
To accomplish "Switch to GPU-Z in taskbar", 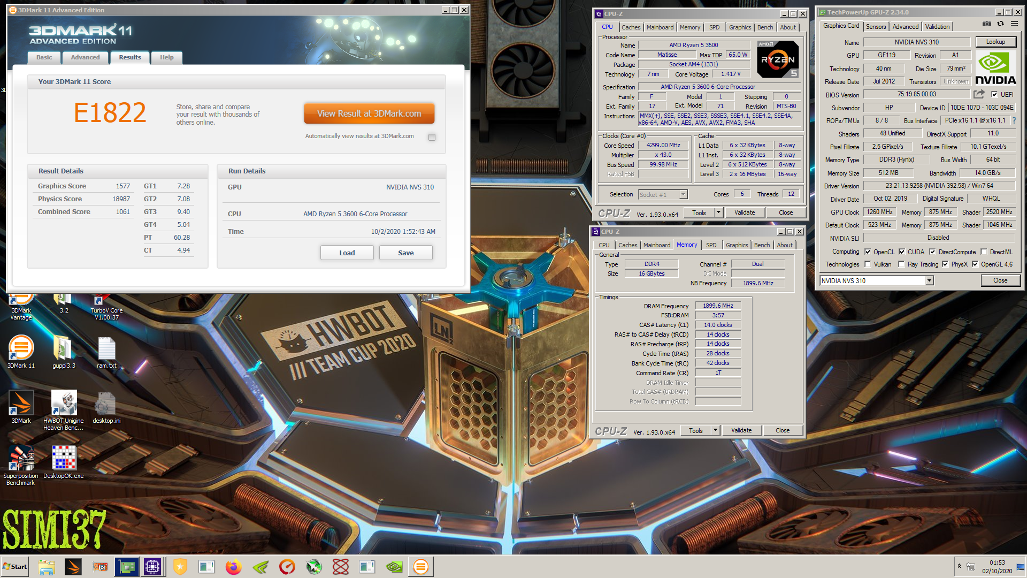I will coord(127,567).
